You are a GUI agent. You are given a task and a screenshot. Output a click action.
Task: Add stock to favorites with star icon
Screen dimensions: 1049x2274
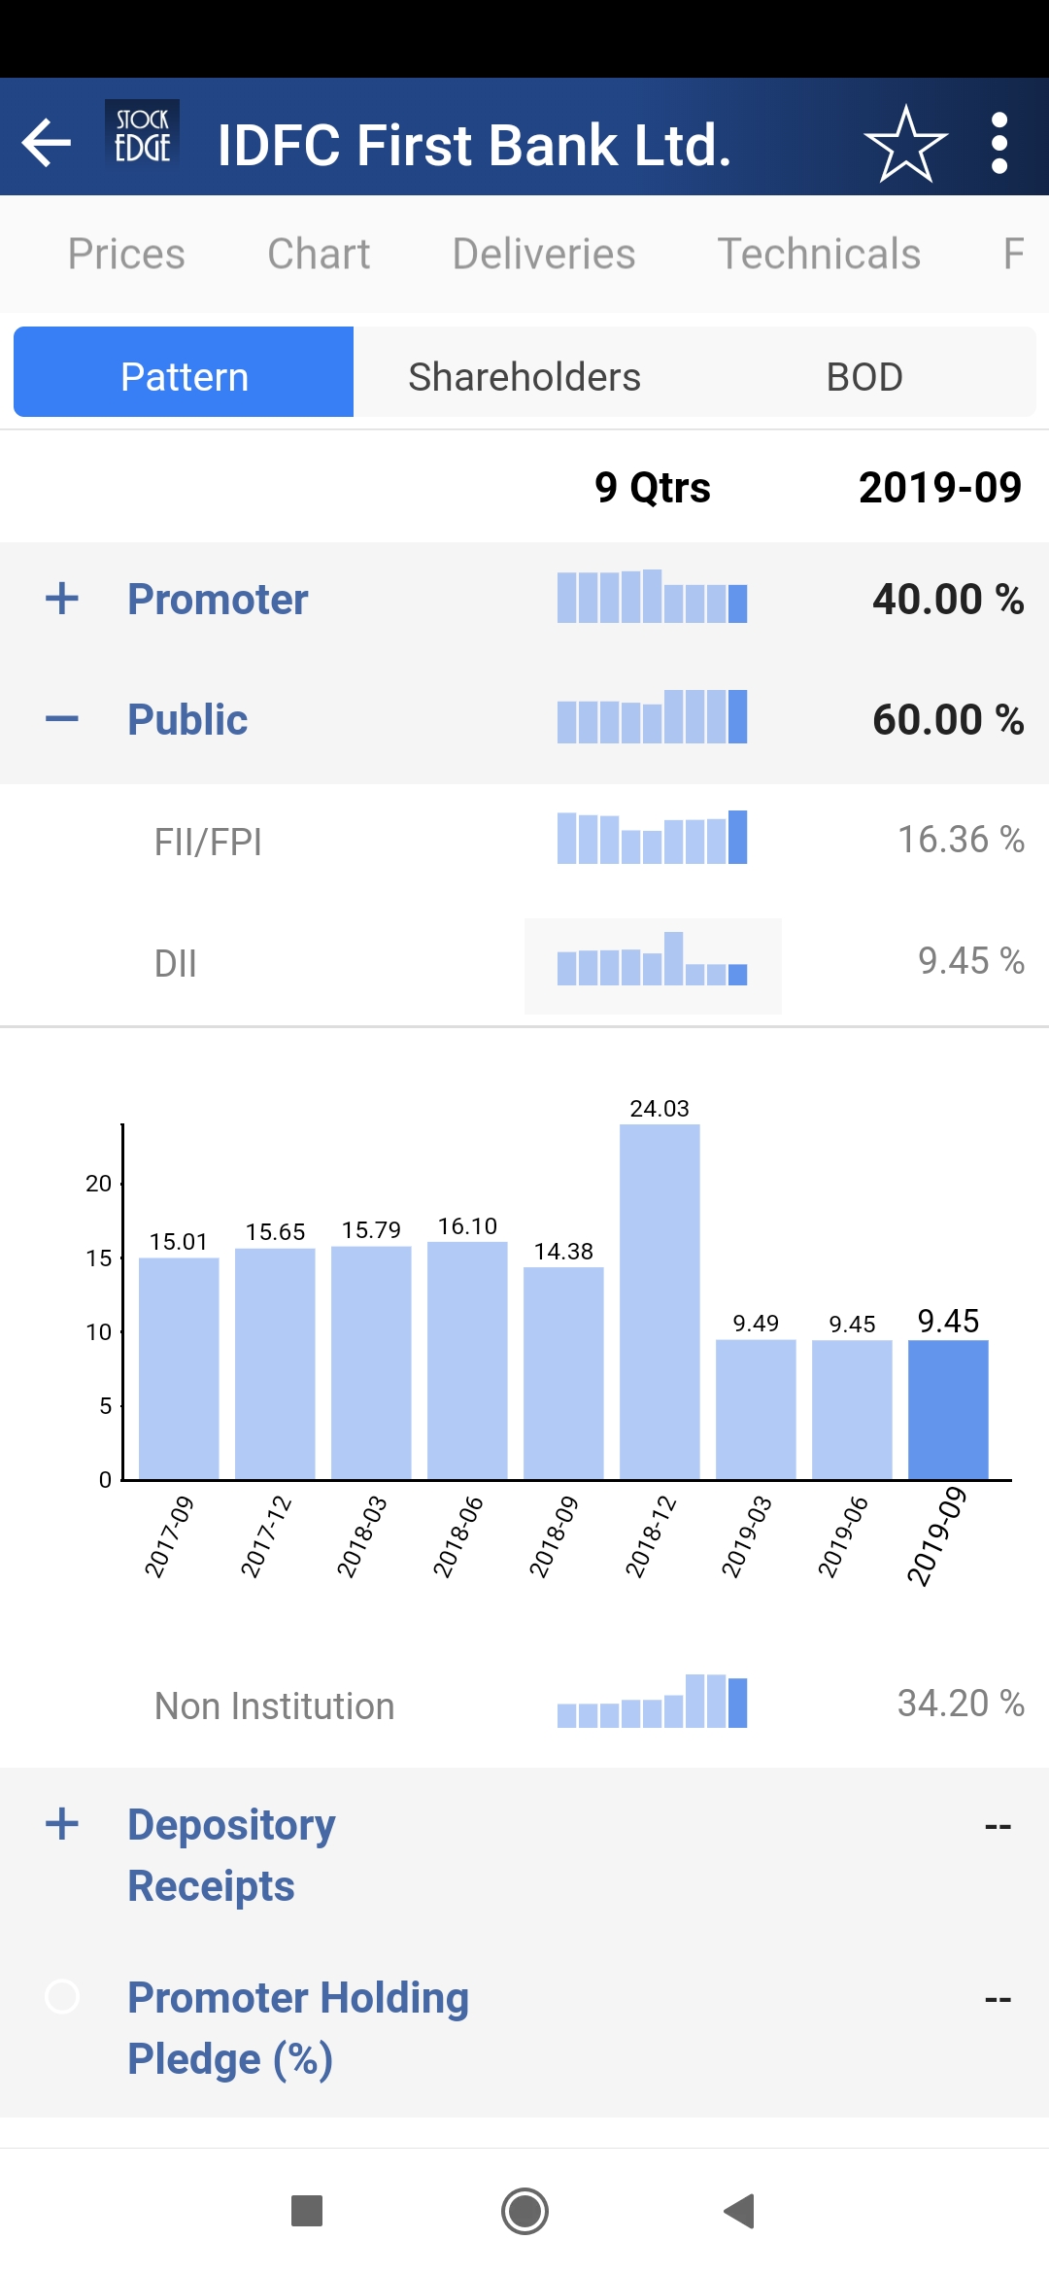point(905,145)
